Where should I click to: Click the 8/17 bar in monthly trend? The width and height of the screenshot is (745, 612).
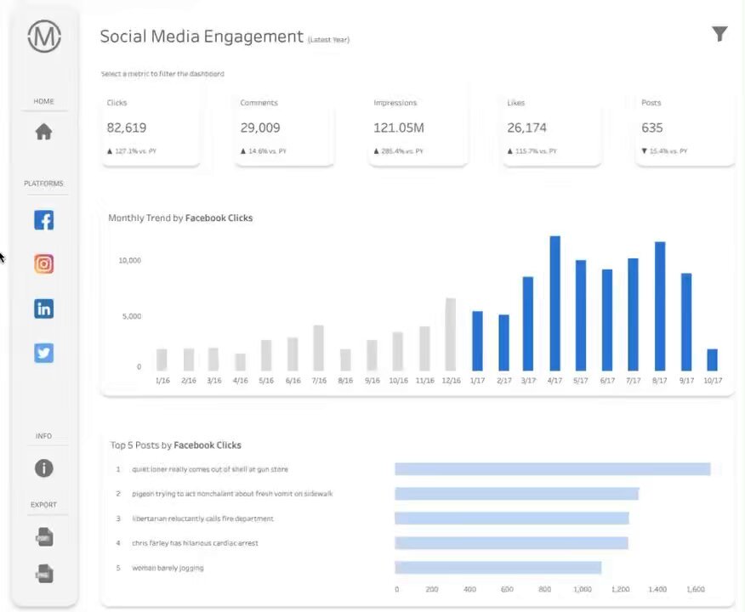click(660, 306)
